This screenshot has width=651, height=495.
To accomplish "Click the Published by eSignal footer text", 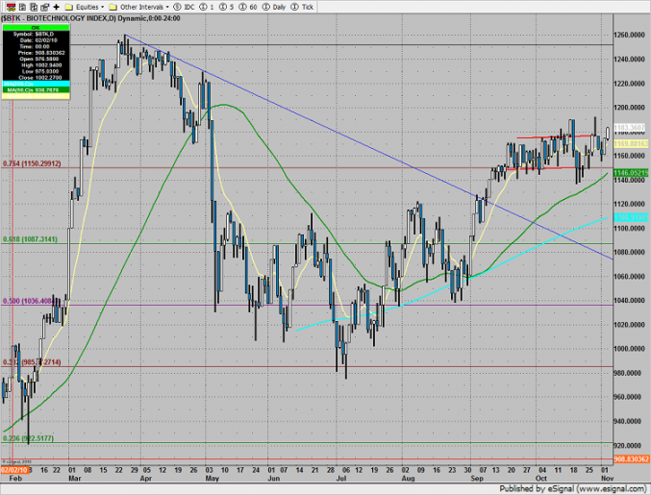I will click(x=572, y=489).
